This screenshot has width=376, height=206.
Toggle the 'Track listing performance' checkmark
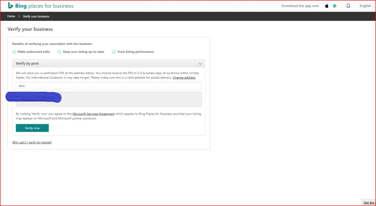[x=114, y=51]
